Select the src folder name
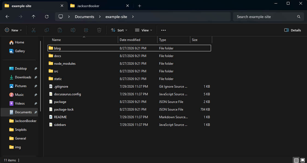This screenshot has width=307, height=163. click(56, 71)
